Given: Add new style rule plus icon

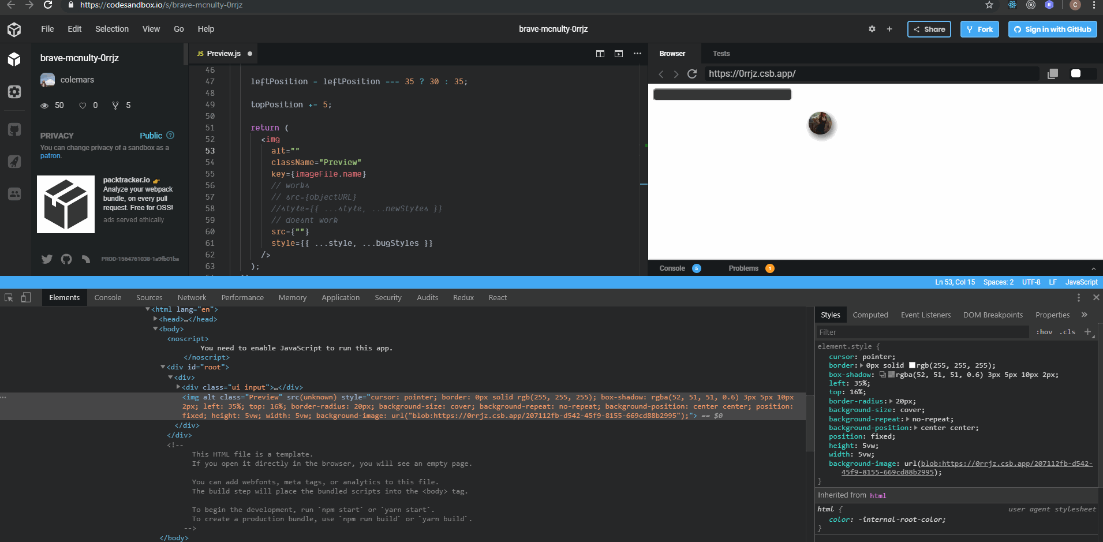Looking at the screenshot, I should [x=1087, y=332].
